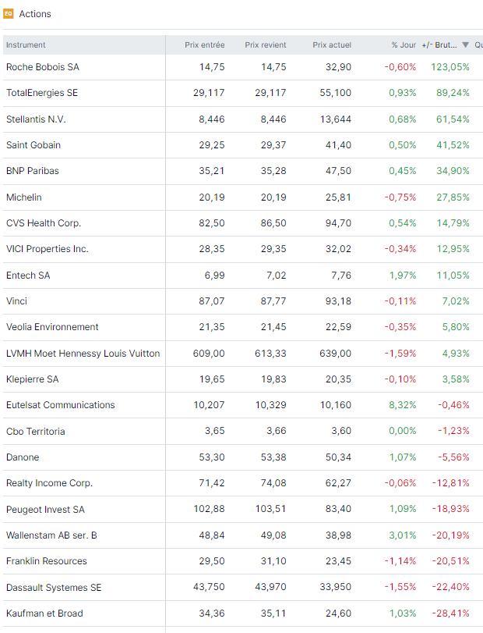
Task: Click Realty Income gross loss -12,81%
Action: pos(451,483)
